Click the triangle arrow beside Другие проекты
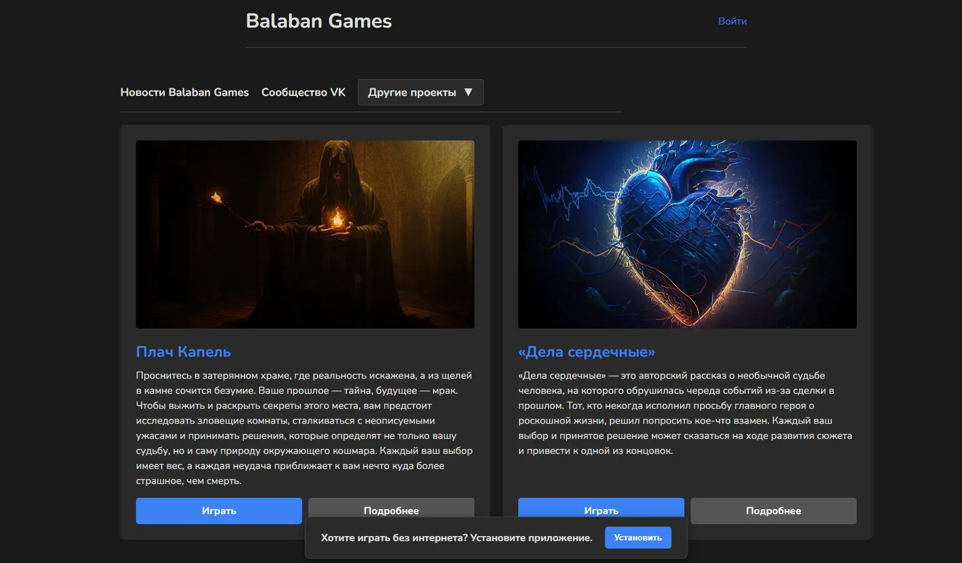962x563 pixels. 468,92
